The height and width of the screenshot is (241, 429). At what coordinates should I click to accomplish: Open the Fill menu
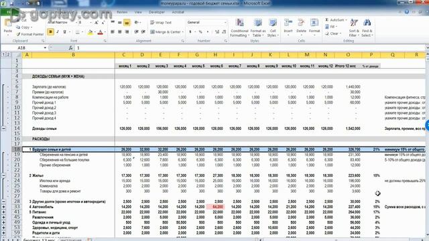point(331,27)
